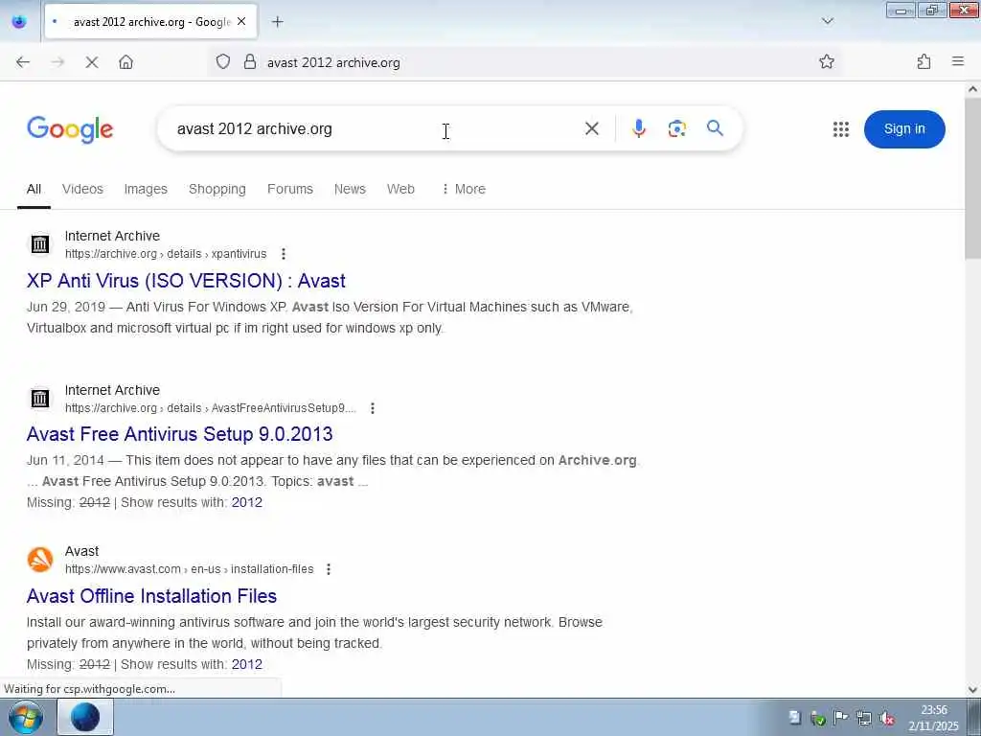The image size is (981, 736).
Task: Expand the More search filters
Action: click(x=464, y=189)
